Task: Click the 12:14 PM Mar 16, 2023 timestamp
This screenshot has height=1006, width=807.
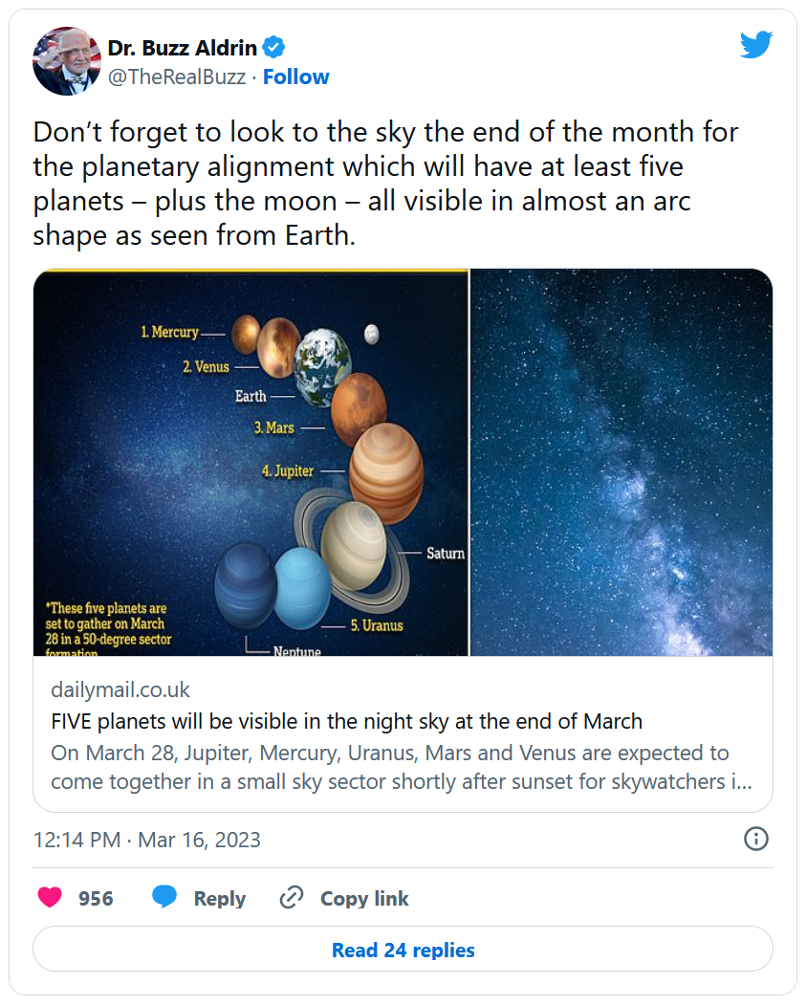Action: (x=147, y=840)
